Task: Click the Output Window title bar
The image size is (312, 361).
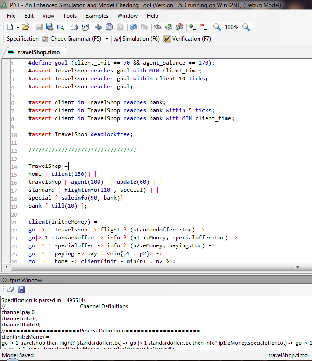Action: point(156,280)
